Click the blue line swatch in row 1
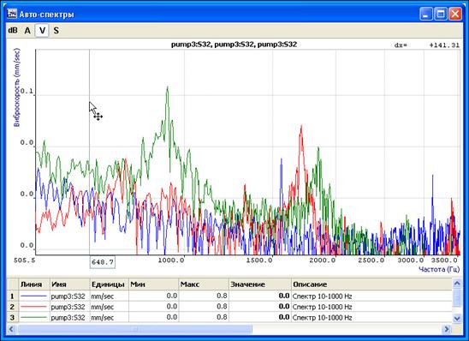Image resolution: width=469 pixels, height=341 pixels. tap(33, 296)
